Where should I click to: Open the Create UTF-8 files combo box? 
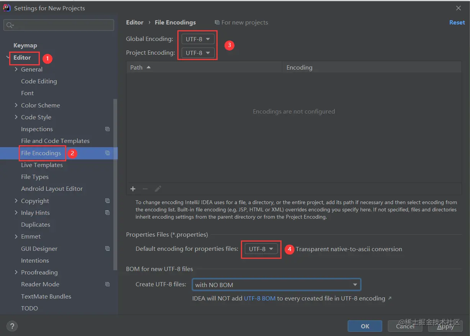click(x=276, y=285)
